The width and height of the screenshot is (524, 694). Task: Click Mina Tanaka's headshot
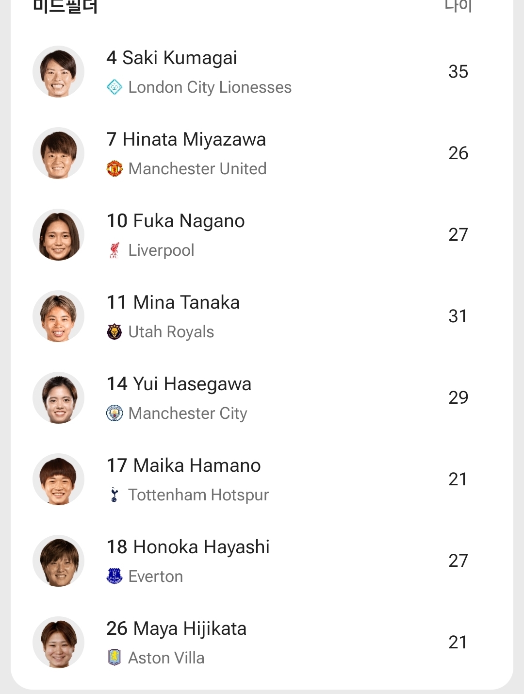[58, 316]
